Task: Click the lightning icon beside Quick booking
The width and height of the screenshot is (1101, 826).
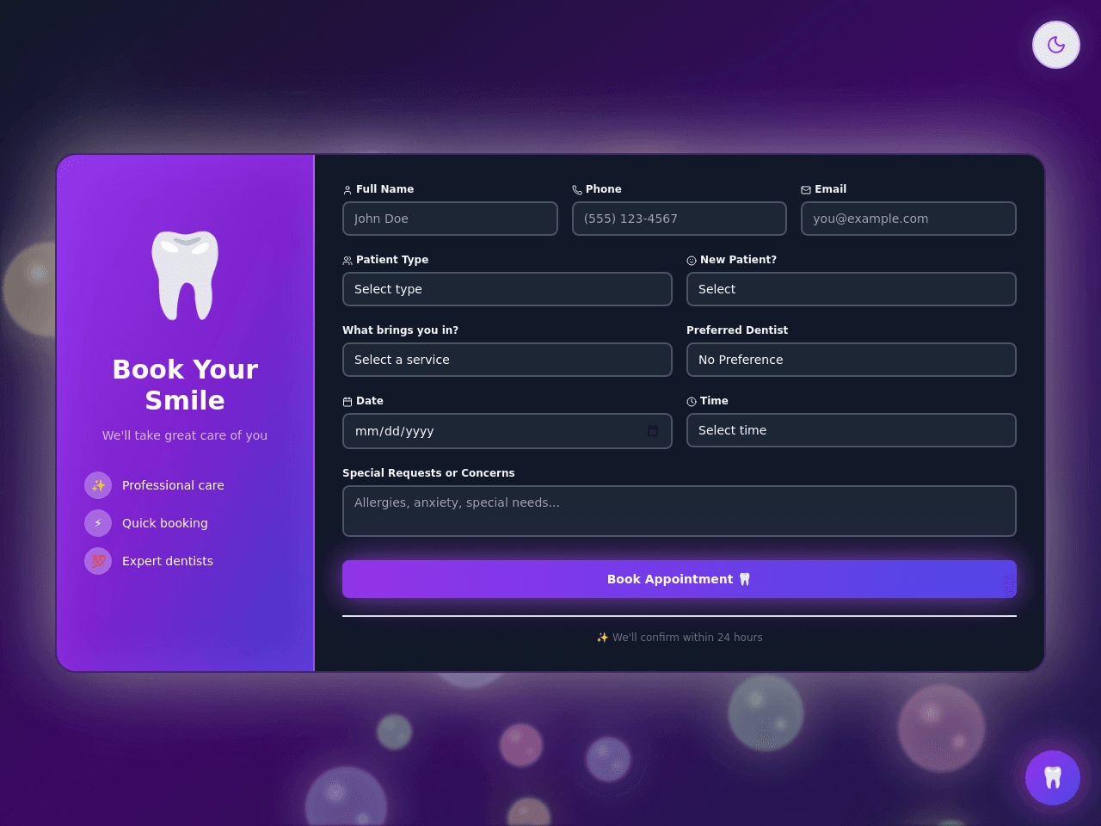Action: 98,523
